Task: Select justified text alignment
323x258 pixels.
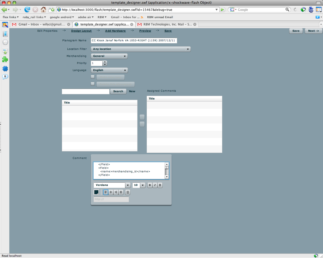Action: tap(121, 192)
